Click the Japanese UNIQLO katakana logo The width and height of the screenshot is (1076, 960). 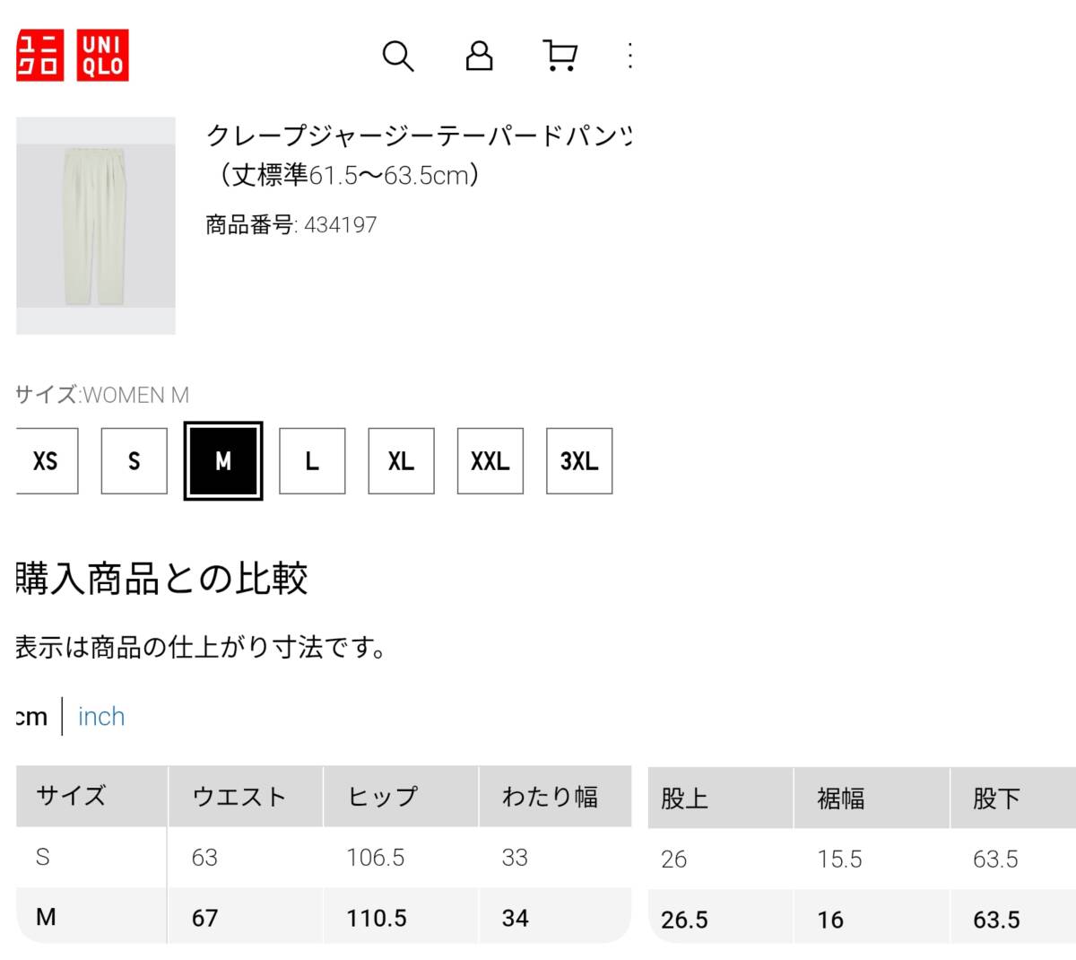[40, 56]
